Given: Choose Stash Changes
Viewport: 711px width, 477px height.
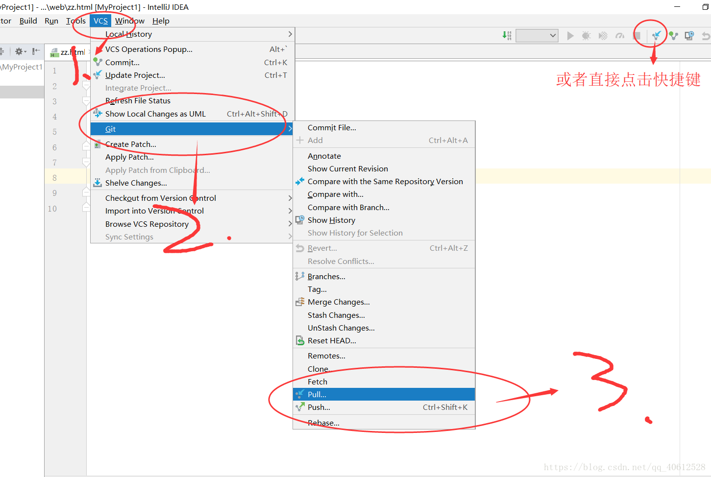Looking at the screenshot, I should [x=384, y=315].
